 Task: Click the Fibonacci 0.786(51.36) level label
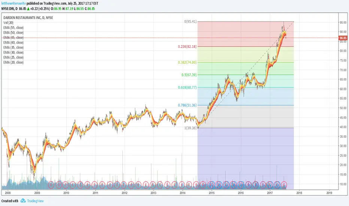(187, 105)
